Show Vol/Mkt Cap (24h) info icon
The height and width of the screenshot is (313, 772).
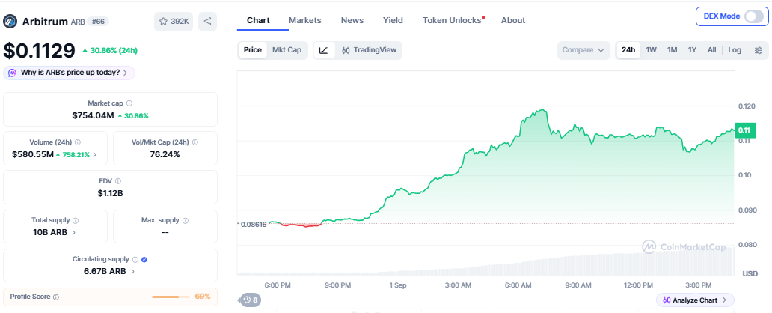(195, 142)
